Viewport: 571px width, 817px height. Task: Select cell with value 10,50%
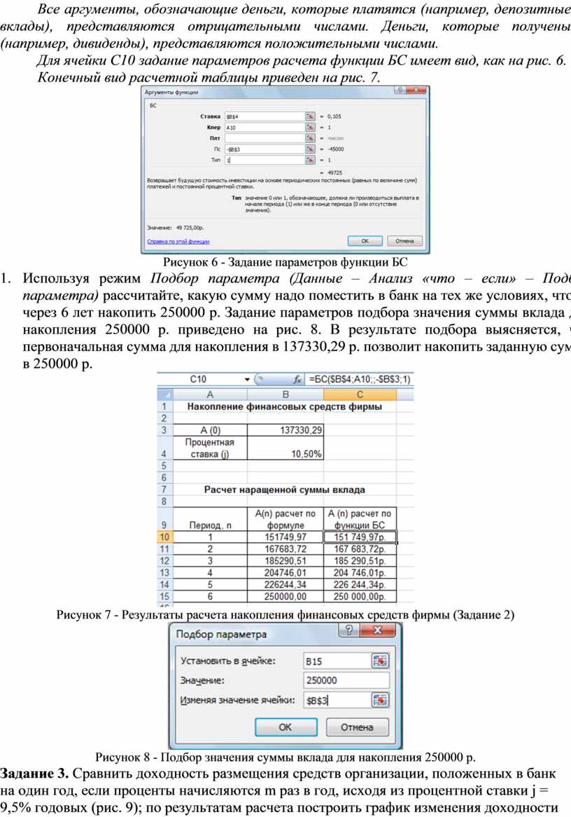pyautogui.click(x=285, y=448)
